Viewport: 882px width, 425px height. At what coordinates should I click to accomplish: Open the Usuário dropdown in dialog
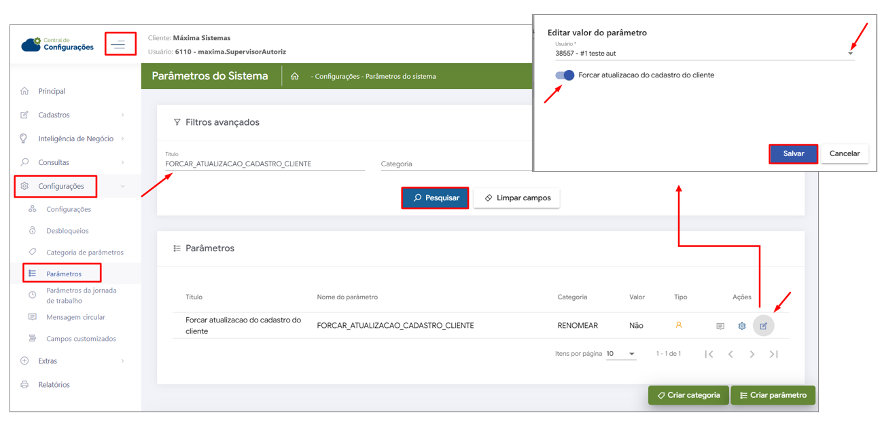click(705, 53)
